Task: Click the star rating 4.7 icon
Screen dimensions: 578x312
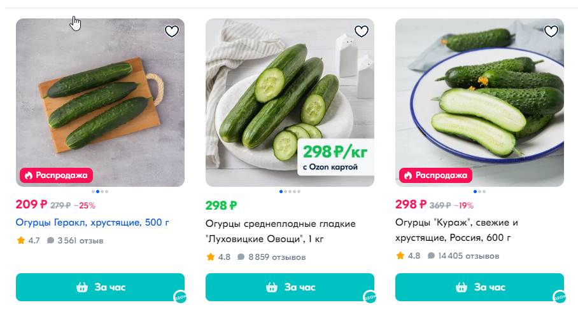Action: 21,241
